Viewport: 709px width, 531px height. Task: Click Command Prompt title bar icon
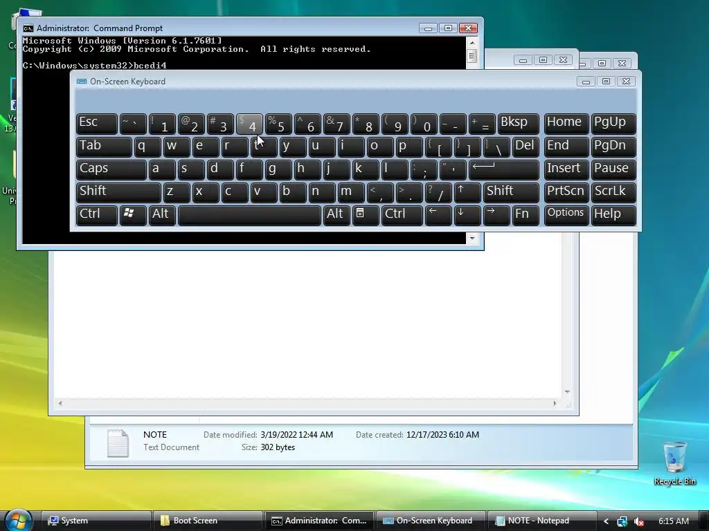click(x=28, y=28)
